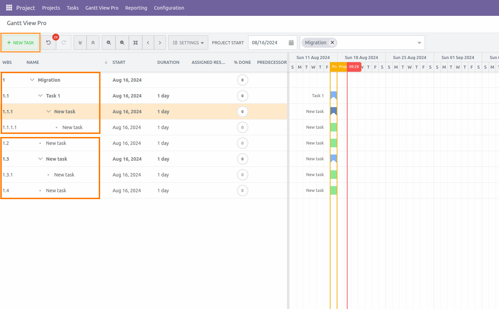The width and height of the screenshot is (499, 309).
Task: Open the project filter dropdown
Action: tap(419, 42)
